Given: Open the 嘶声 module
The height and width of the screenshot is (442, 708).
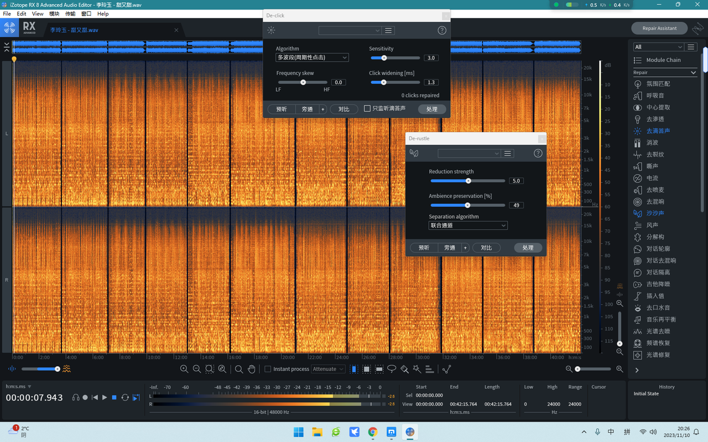Looking at the screenshot, I should (653, 166).
